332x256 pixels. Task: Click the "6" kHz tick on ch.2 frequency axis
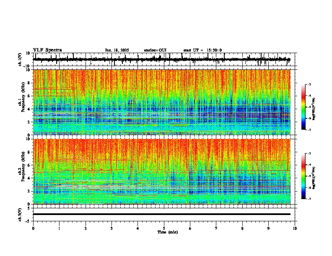pos(29,165)
